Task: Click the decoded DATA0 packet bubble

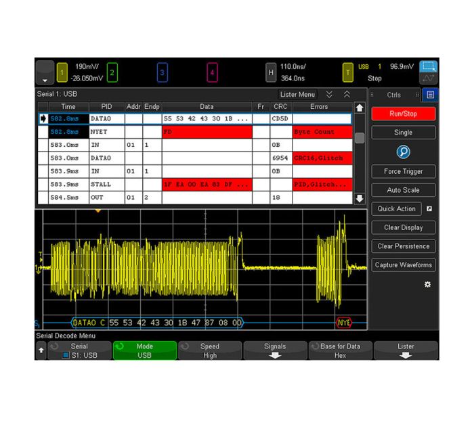Action: 157,323
